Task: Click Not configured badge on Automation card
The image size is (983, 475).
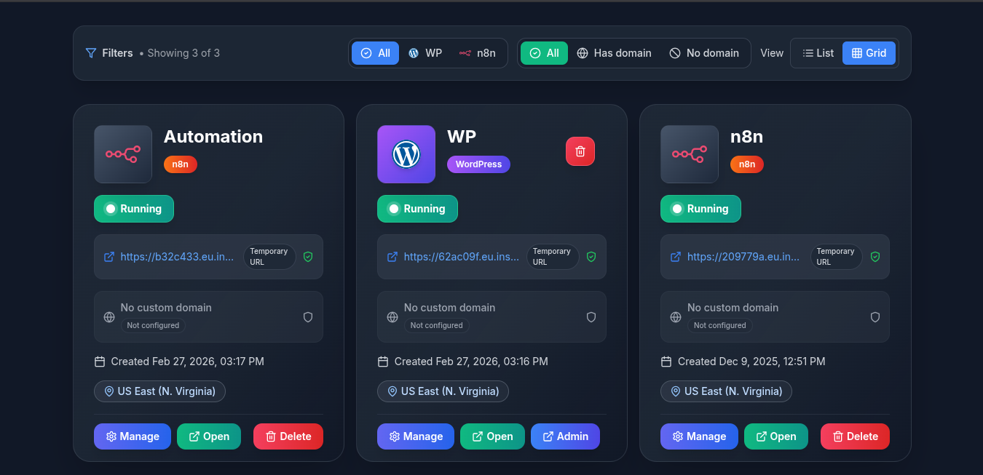Action: click(x=153, y=325)
